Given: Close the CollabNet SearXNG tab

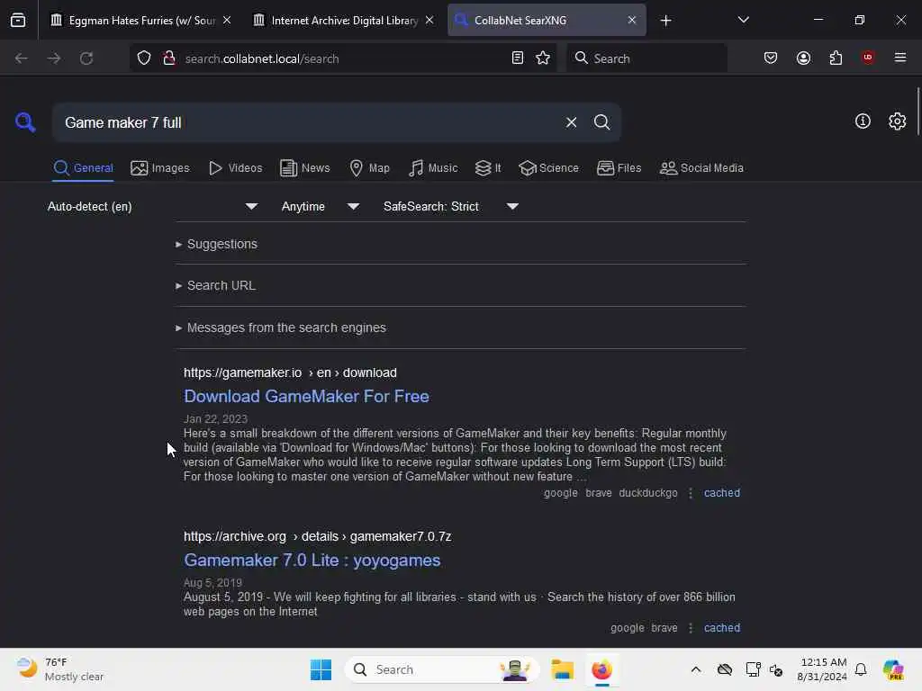Looking at the screenshot, I should [x=631, y=20].
